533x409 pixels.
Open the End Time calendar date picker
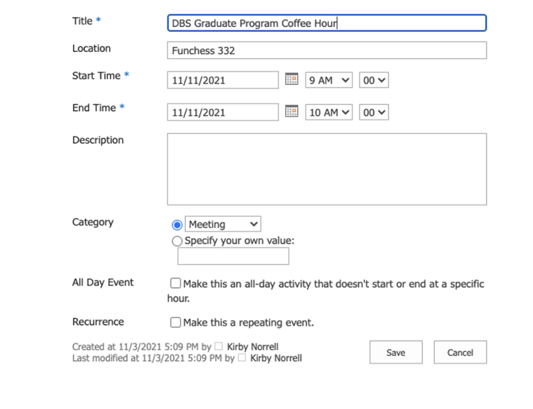[x=291, y=111]
